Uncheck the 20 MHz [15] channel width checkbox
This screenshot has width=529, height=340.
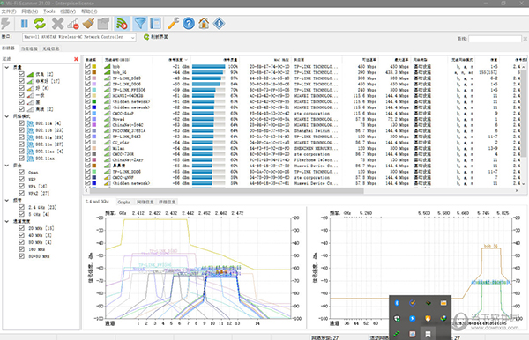click(x=21, y=228)
